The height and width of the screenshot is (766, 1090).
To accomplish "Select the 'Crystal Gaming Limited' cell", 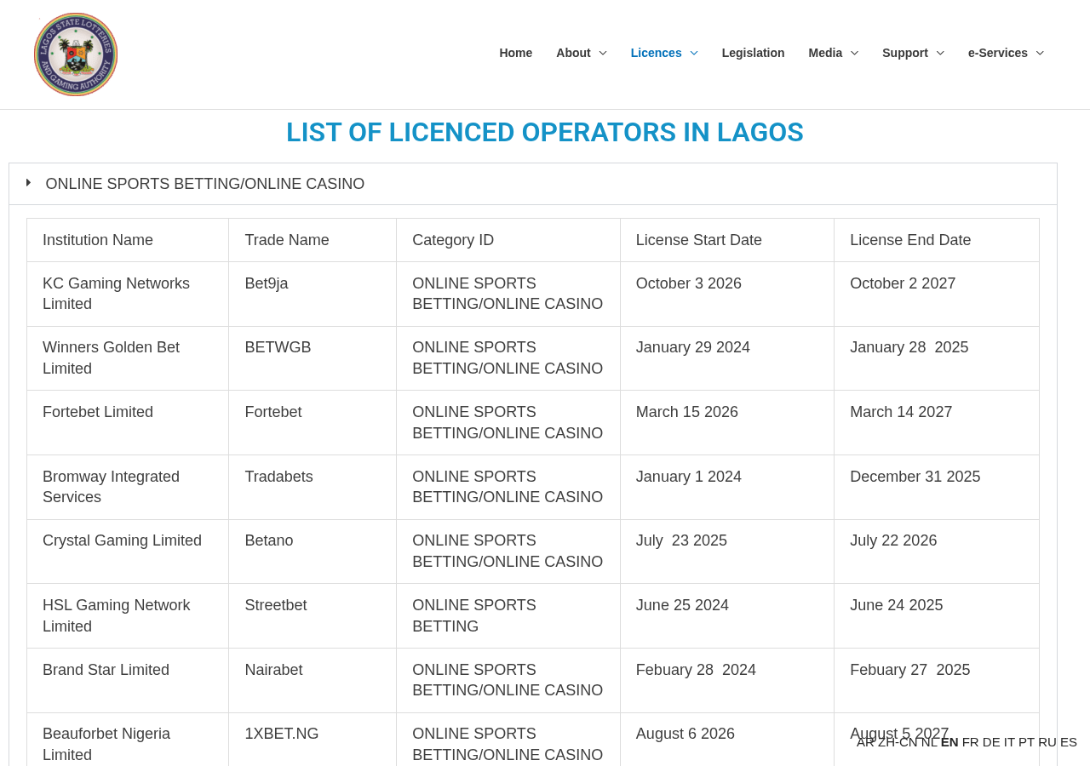I will click(x=128, y=552).
